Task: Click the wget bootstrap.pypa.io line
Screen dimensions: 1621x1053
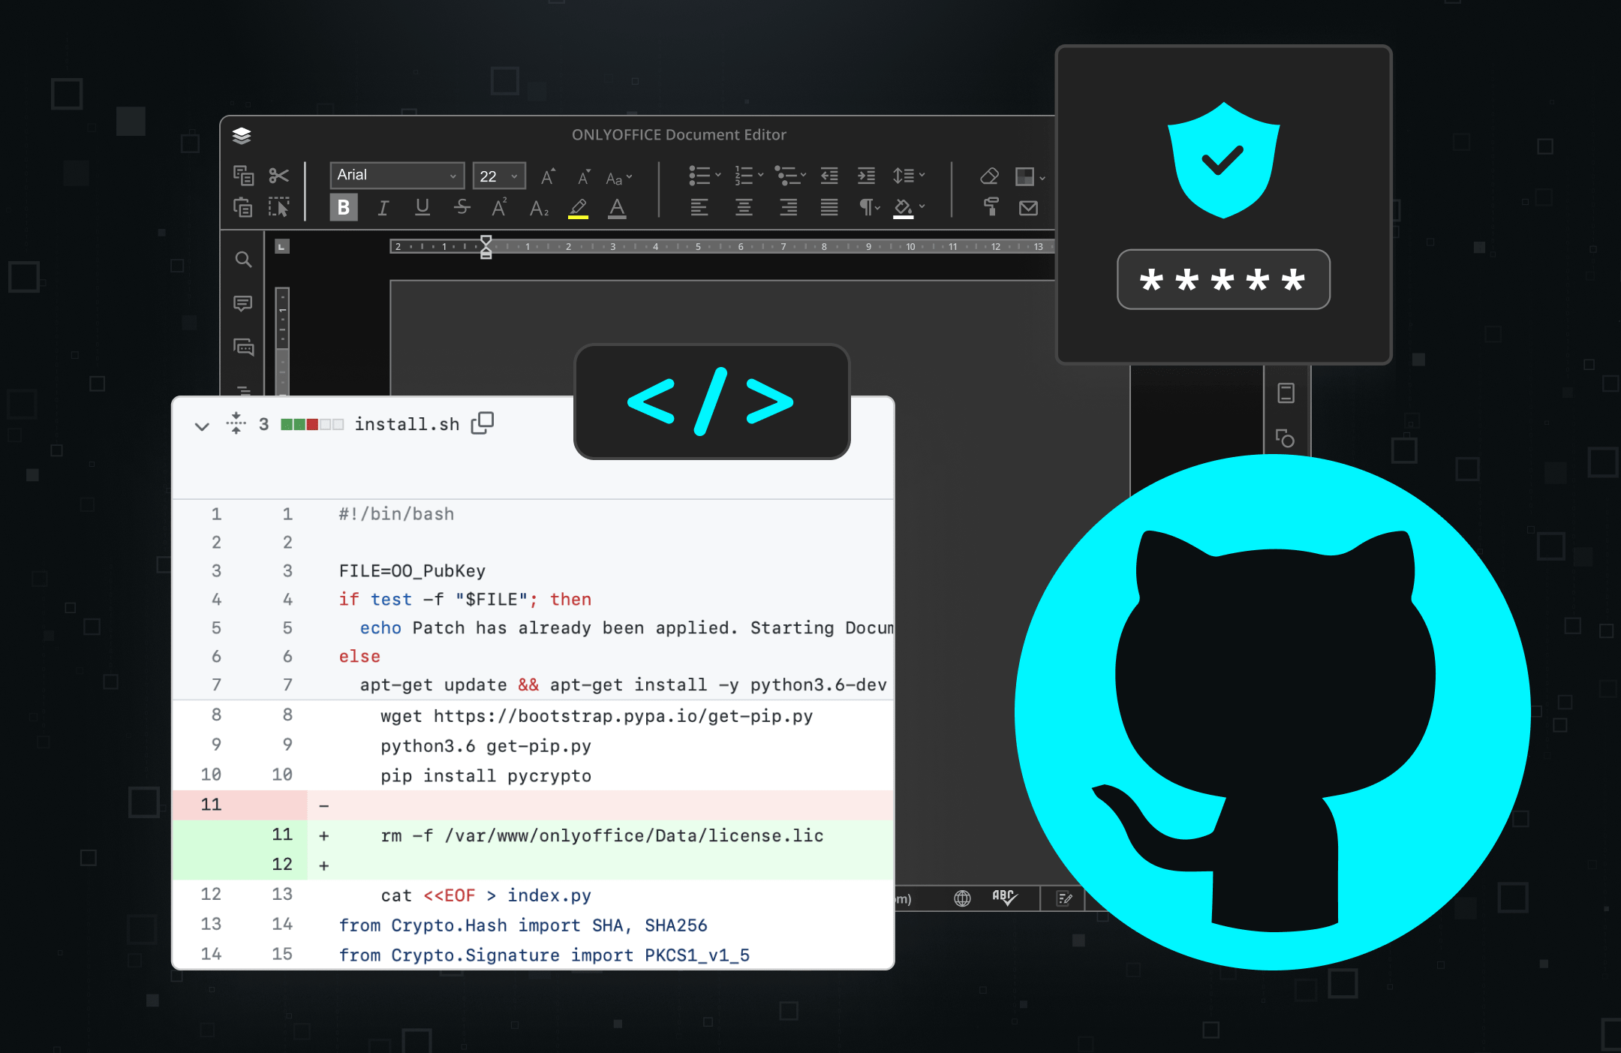Action: [x=597, y=715]
